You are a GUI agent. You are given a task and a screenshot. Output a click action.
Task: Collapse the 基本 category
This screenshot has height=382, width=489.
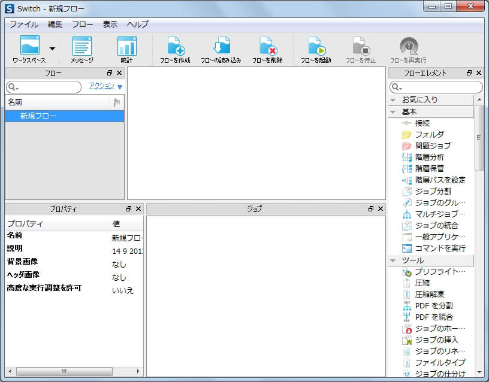(393, 112)
